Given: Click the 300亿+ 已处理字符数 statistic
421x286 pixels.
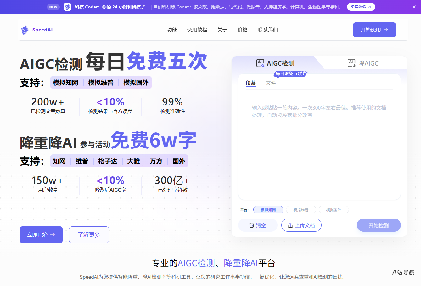Looking at the screenshot, I should coord(173,184).
